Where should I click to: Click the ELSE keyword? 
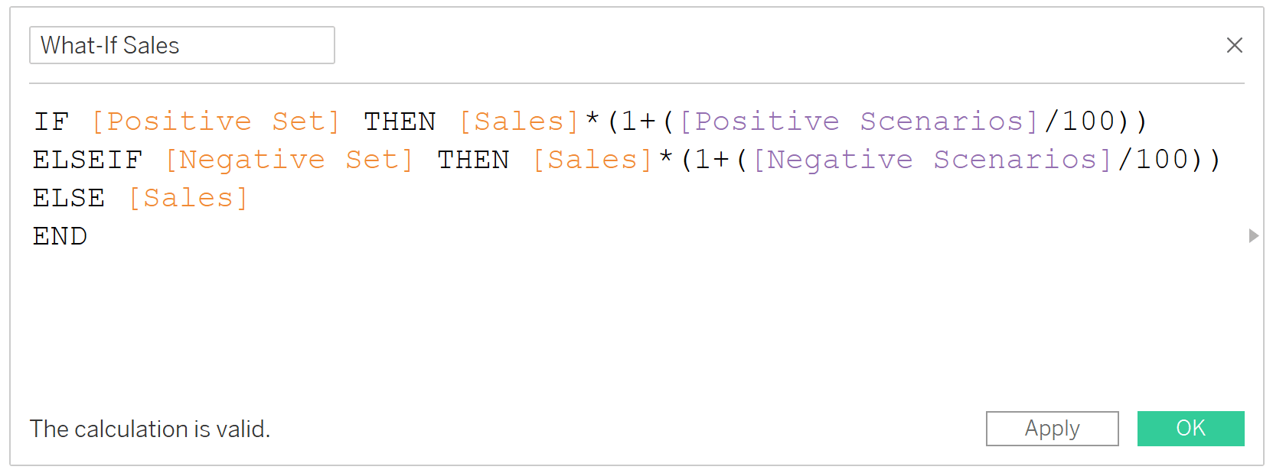pyautogui.click(x=69, y=198)
